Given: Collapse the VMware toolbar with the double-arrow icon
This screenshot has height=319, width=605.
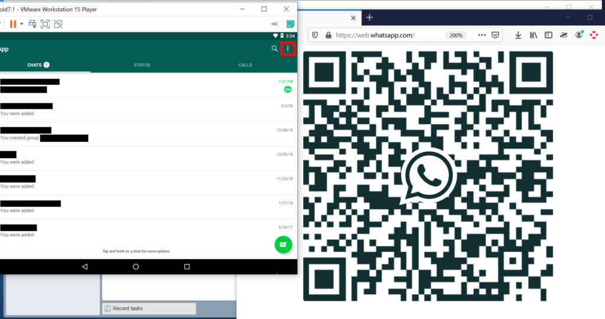Looking at the screenshot, I should [275, 24].
